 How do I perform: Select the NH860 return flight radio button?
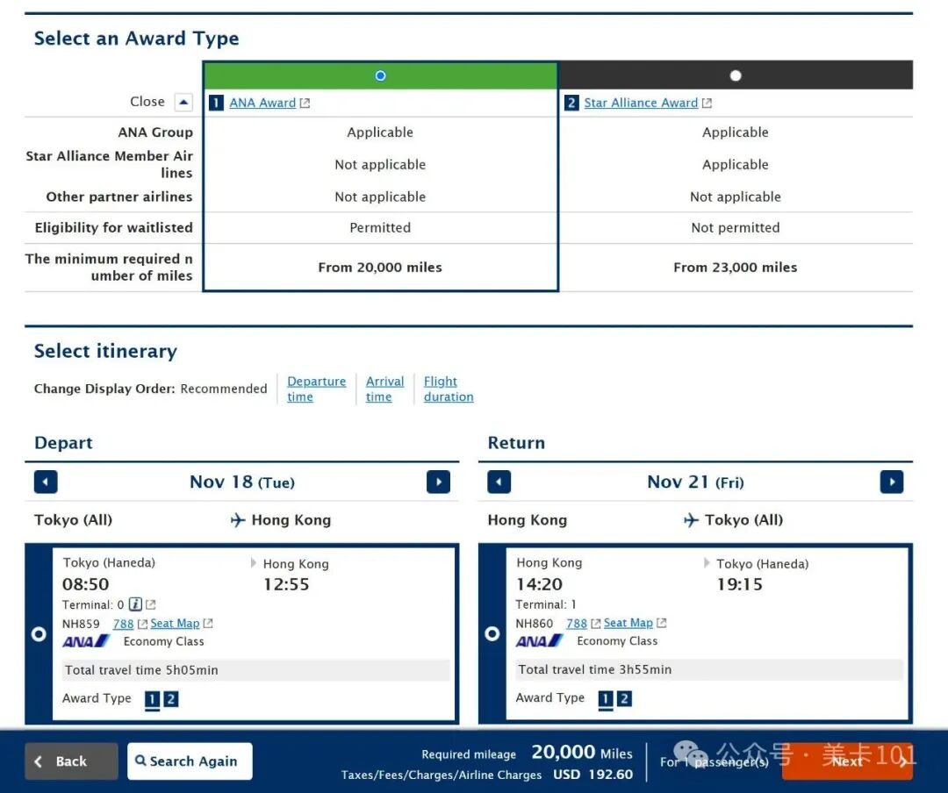(x=492, y=633)
